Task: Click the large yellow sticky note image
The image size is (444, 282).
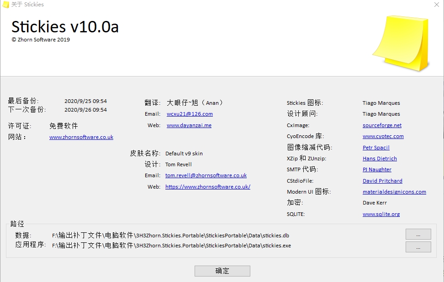Action: [401, 43]
